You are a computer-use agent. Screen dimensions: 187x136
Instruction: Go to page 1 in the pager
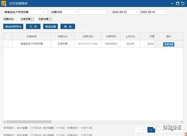point(151,130)
